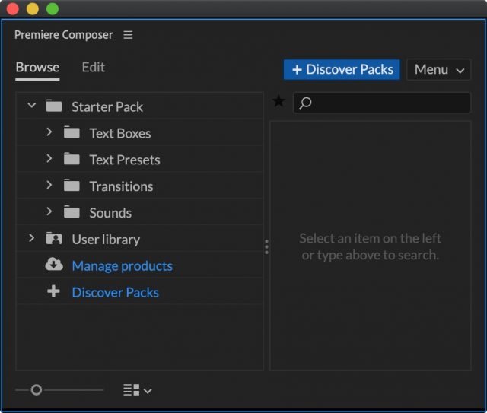The height and width of the screenshot is (413, 487).
Task: Switch to the Browse tab
Action: tap(37, 67)
